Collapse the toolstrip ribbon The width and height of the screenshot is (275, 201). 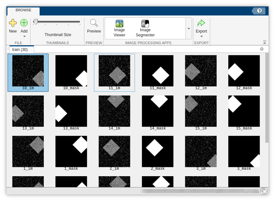[x=265, y=43]
